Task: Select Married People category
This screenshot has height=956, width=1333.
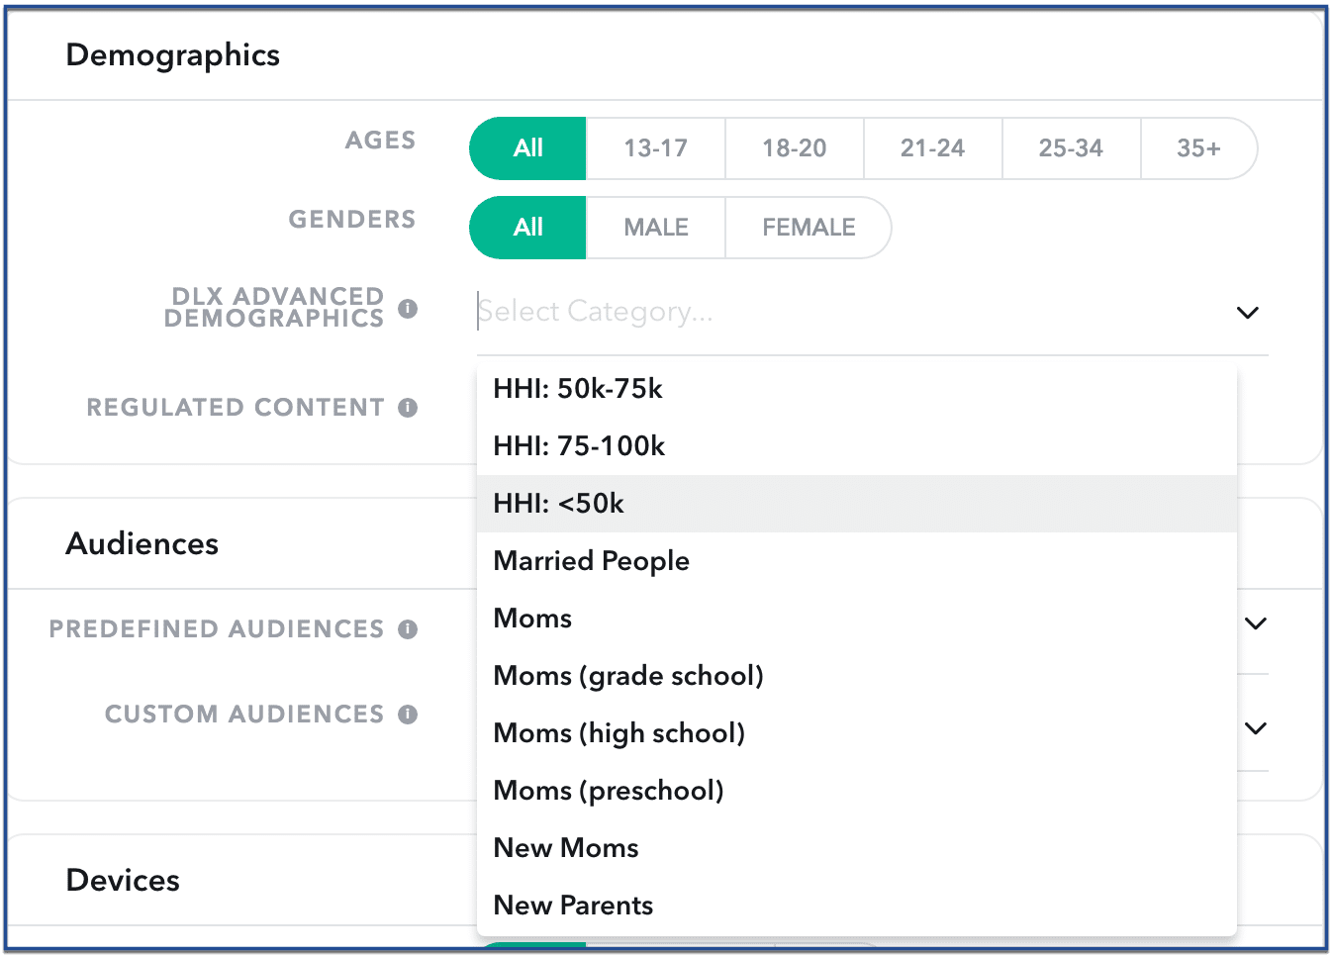Action: tap(857, 561)
